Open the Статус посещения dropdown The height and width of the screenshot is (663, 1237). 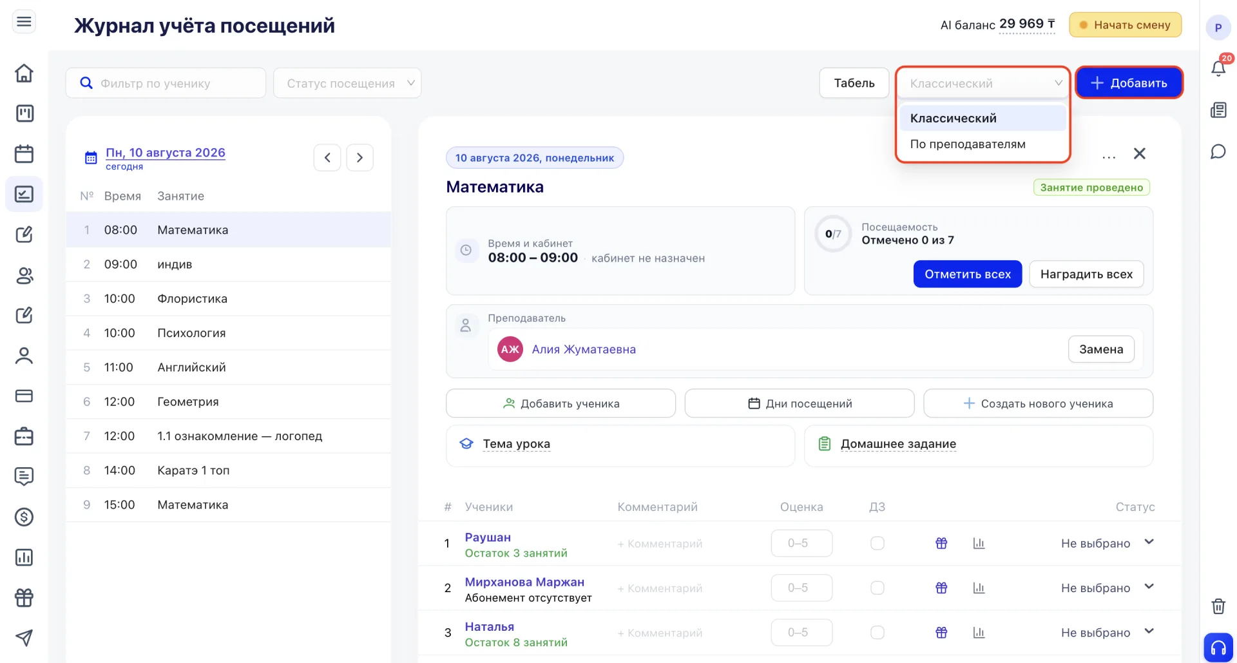347,83
